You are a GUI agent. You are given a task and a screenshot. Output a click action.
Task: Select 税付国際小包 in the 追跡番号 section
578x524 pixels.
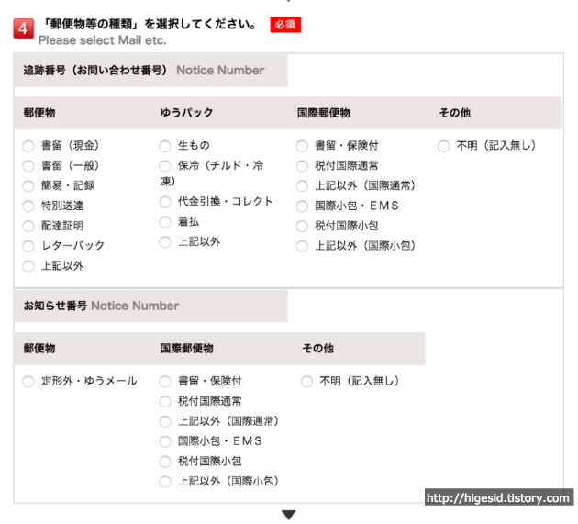click(x=302, y=226)
